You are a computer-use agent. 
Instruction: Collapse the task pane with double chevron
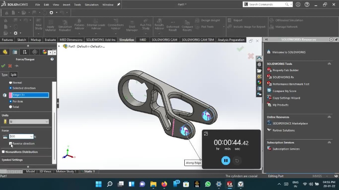266,39
